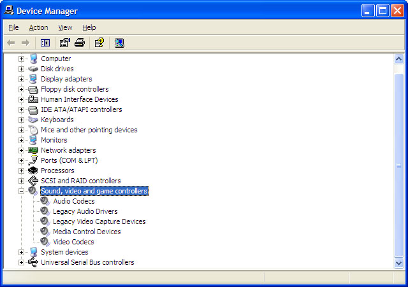Expand the Monitors node
The width and height of the screenshot is (408, 287).
click(21, 140)
